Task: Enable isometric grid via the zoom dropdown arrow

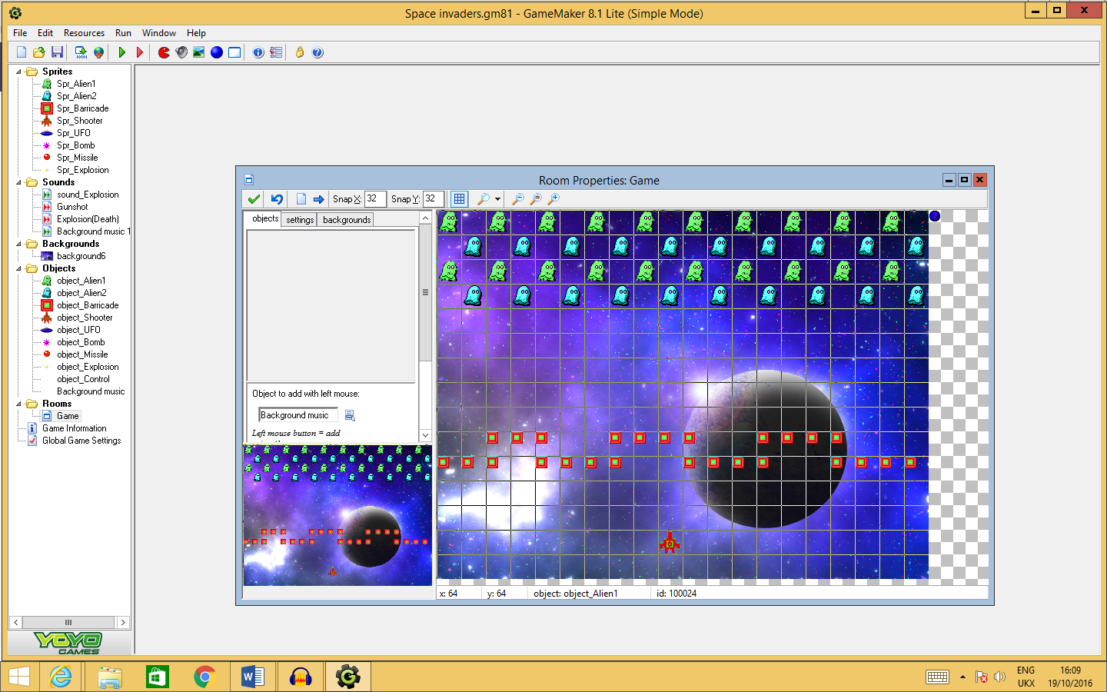Action: 496,198
